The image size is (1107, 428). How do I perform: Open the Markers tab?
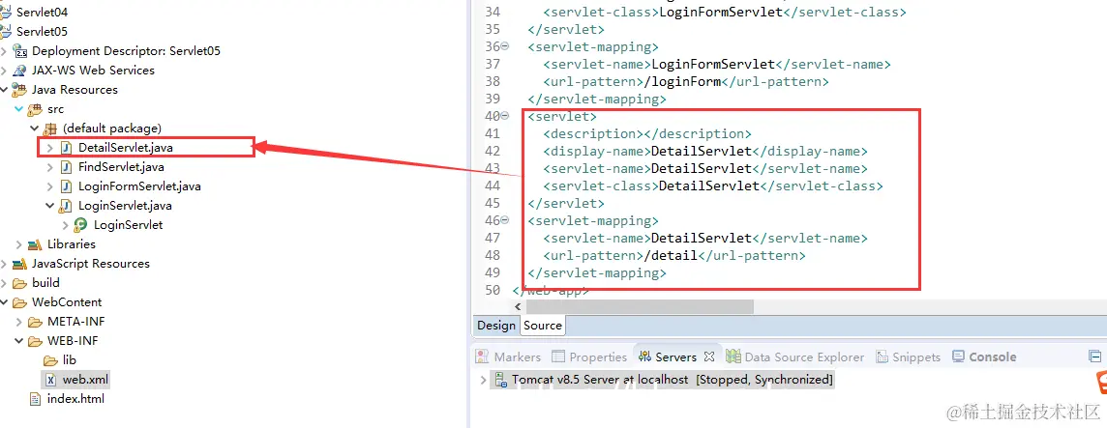coord(508,357)
